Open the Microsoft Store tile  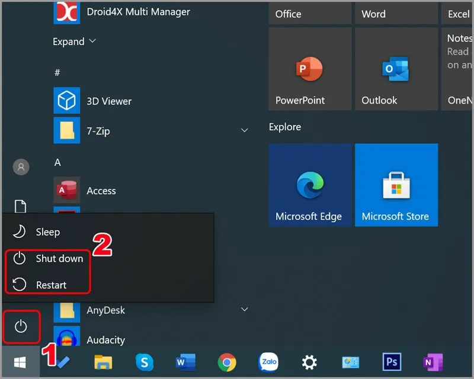tap(396, 185)
